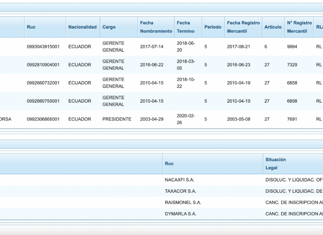Click registro mercantil number 9994

[x=292, y=47]
